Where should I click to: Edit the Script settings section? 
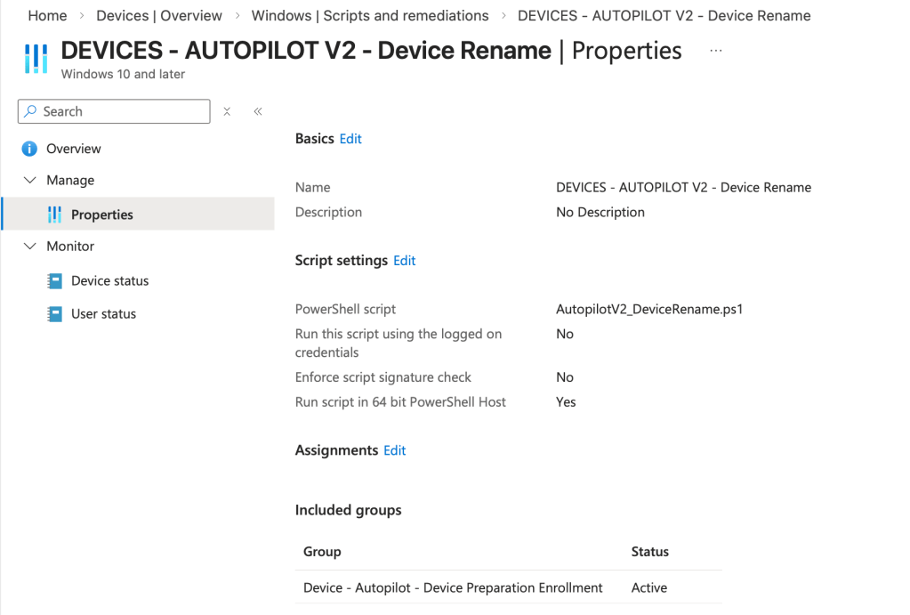click(x=405, y=261)
